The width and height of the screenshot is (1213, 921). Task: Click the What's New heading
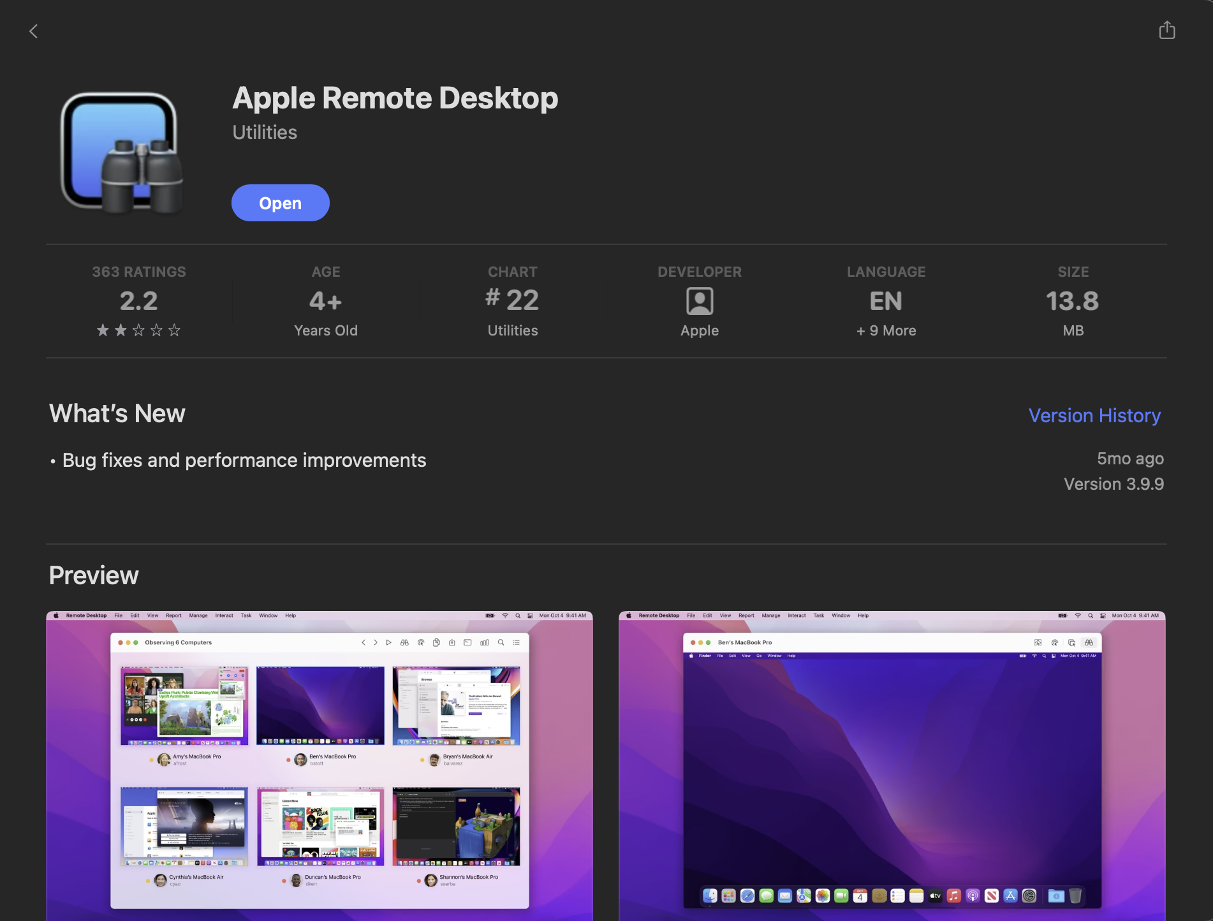click(x=117, y=413)
